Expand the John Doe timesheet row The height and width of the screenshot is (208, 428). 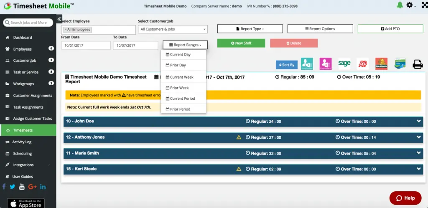(x=419, y=122)
